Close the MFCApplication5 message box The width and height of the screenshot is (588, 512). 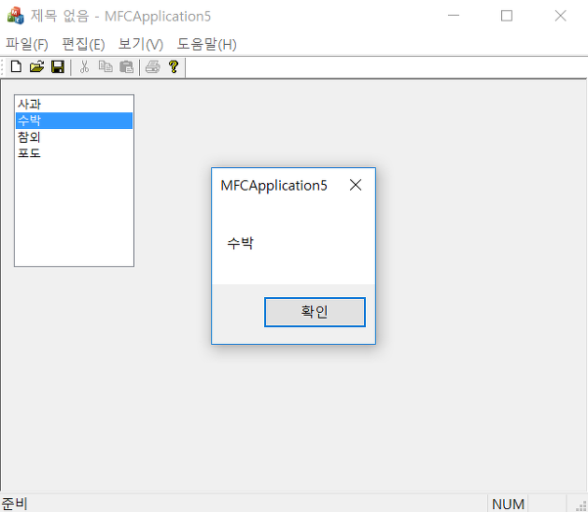tap(356, 185)
